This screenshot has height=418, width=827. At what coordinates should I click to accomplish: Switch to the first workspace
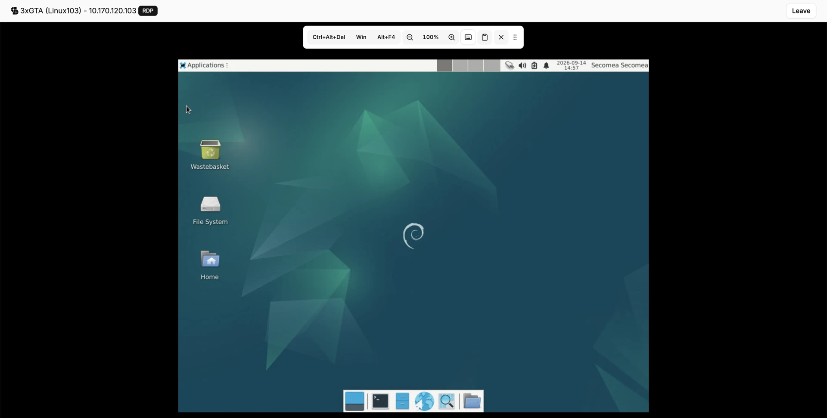(x=445, y=65)
